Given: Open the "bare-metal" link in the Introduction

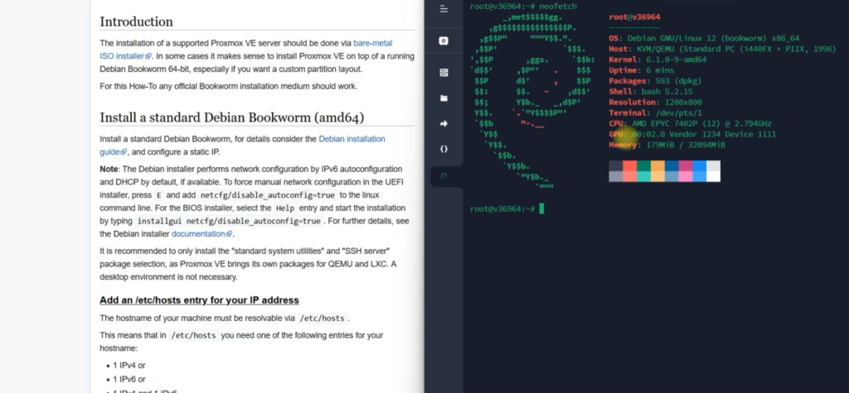Looking at the screenshot, I should [x=372, y=42].
